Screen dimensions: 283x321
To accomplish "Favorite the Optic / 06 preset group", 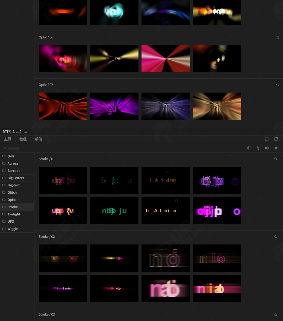I will point(278,37).
